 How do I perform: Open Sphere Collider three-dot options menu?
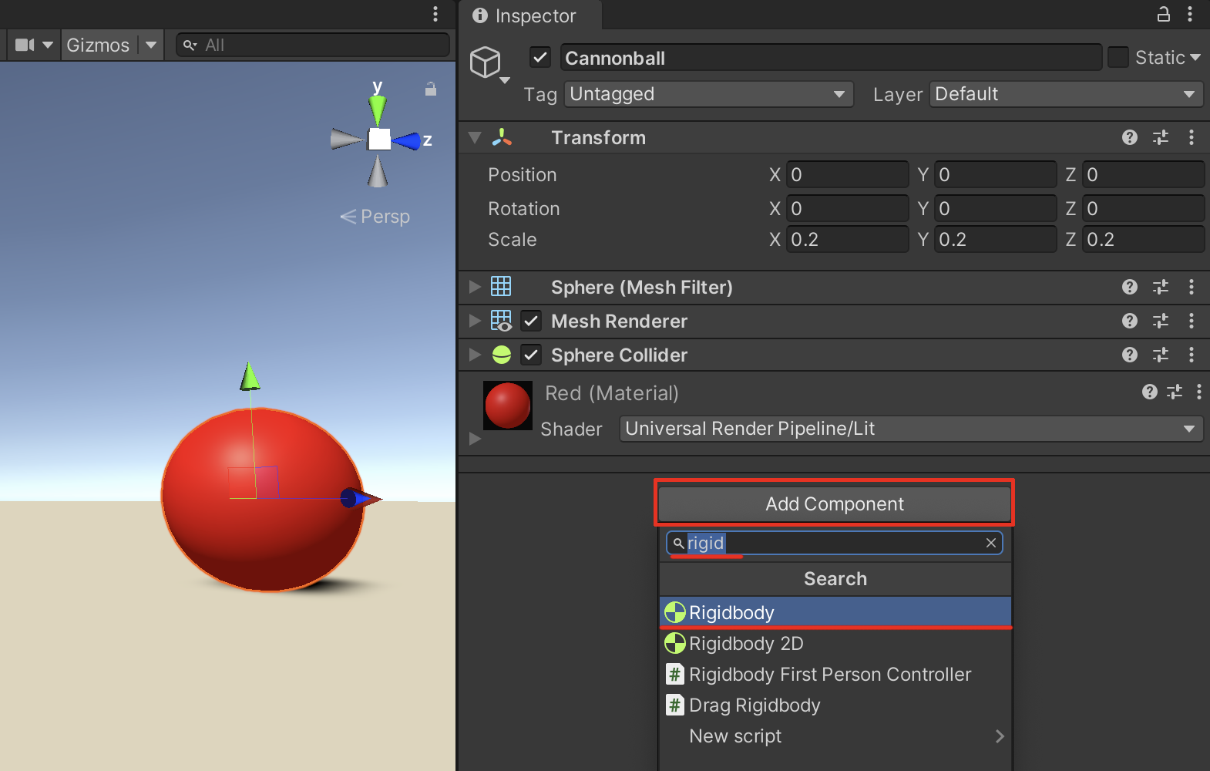pyautogui.click(x=1191, y=355)
